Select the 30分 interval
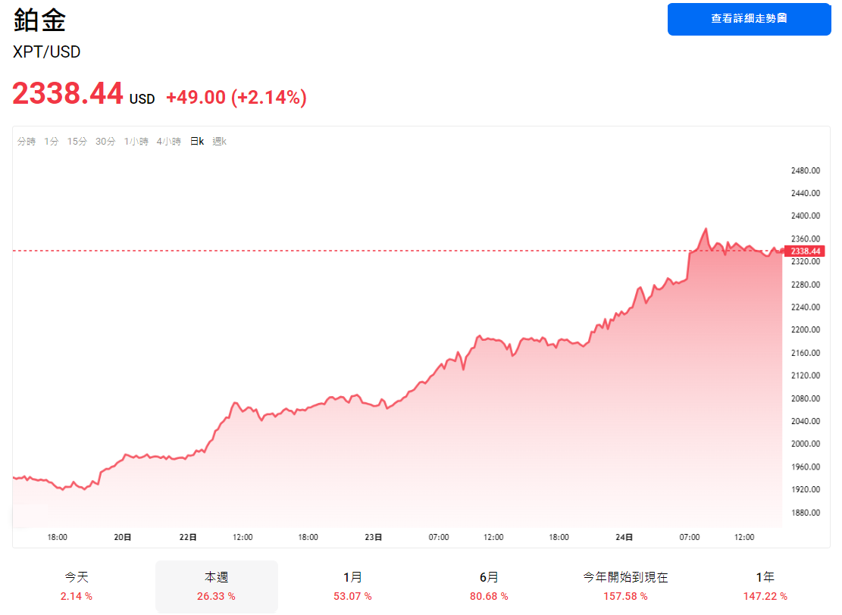 point(104,141)
